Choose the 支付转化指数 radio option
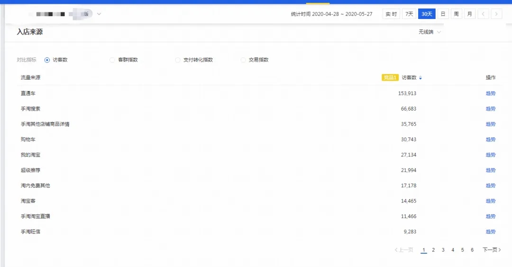The width and height of the screenshot is (512, 267). point(178,60)
